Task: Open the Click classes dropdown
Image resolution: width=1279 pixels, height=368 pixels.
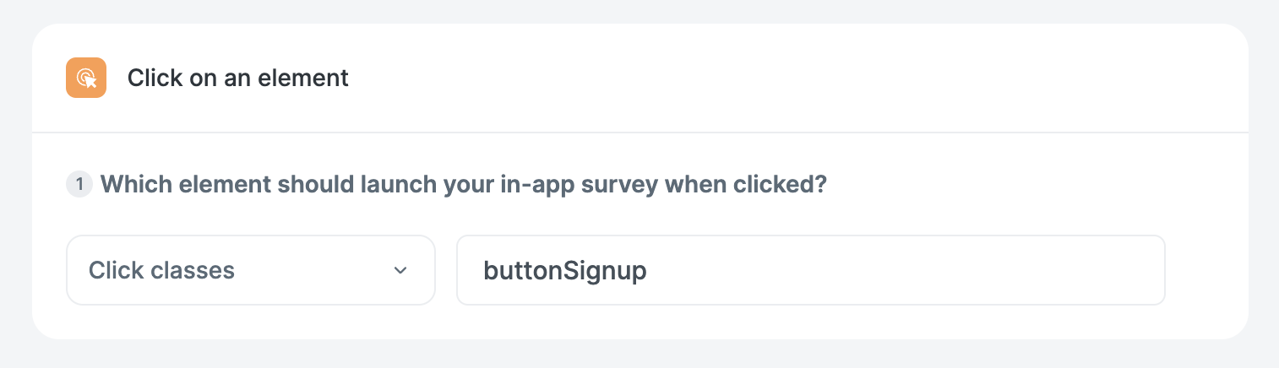Action: click(251, 270)
